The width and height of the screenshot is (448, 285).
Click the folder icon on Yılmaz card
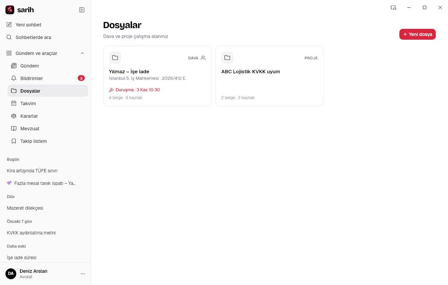(x=115, y=58)
